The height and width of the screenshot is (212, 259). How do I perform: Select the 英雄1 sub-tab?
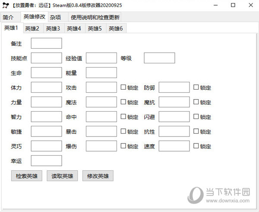click(x=12, y=28)
